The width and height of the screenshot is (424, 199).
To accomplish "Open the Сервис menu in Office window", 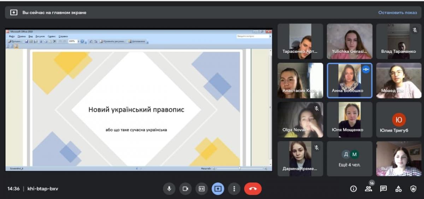I will tap(52, 36).
